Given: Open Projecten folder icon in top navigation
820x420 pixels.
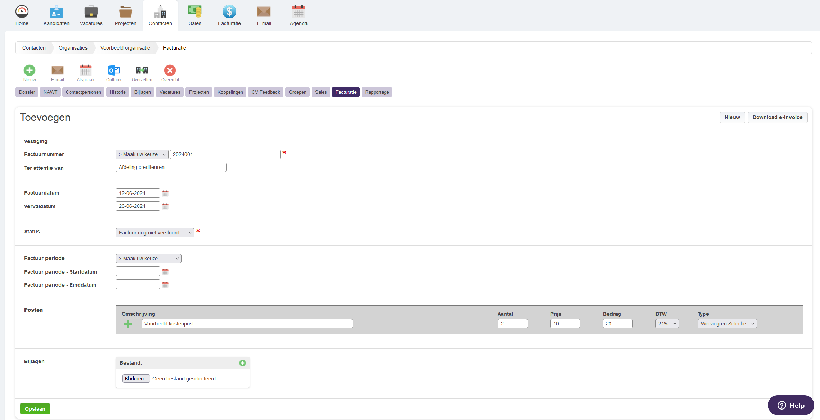Looking at the screenshot, I should coord(126,12).
